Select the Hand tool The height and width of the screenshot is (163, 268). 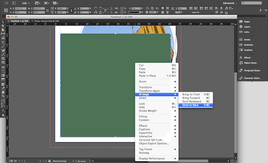[3, 92]
